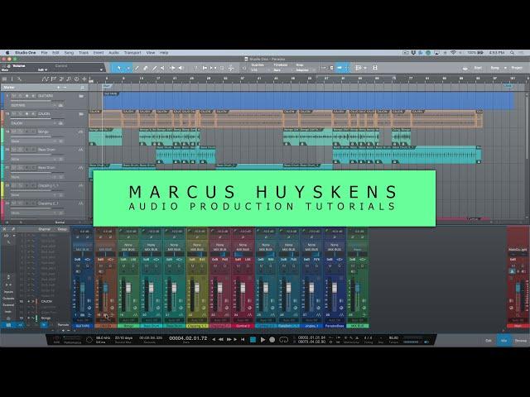Click the CAJON folder track icon

click(x=81, y=114)
